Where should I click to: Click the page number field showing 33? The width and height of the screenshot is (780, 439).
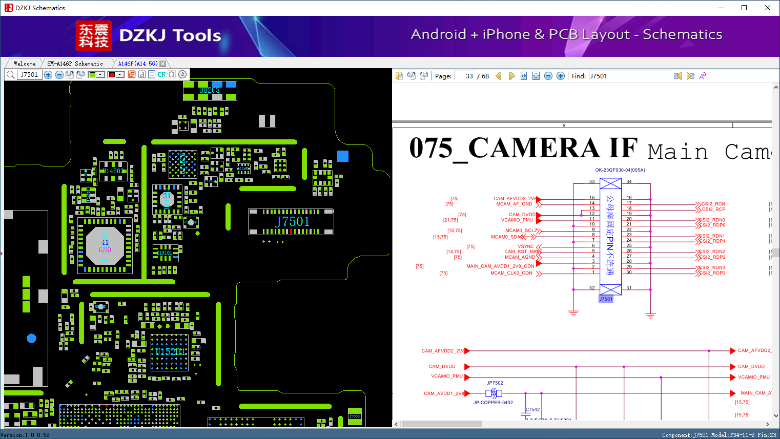[x=465, y=76]
